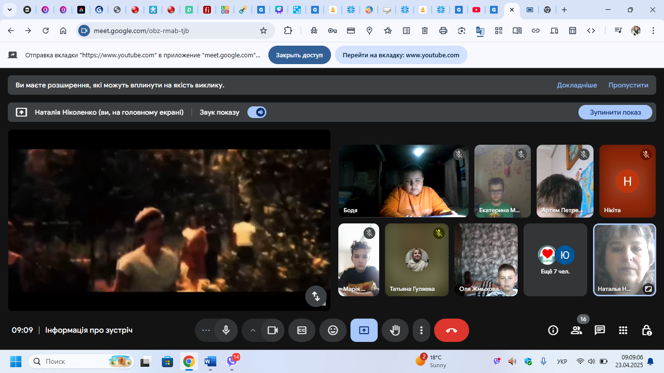Image resolution: width=664 pixels, height=373 pixels.
Task: Turn on closed captions
Action: tap(302, 330)
